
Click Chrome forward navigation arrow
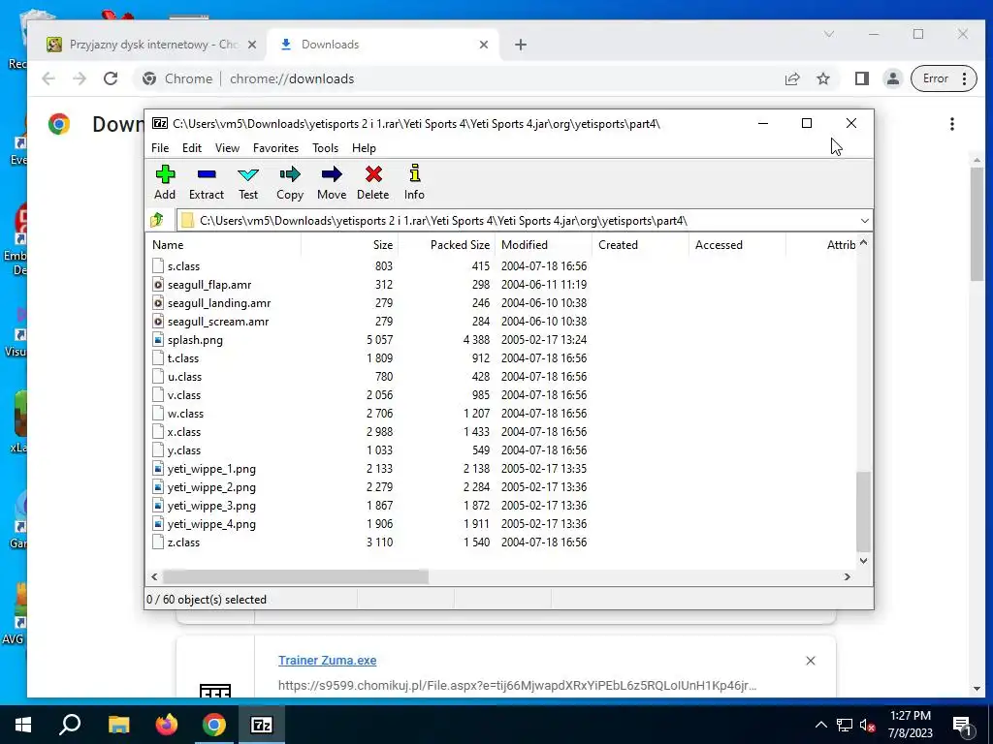tap(80, 78)
